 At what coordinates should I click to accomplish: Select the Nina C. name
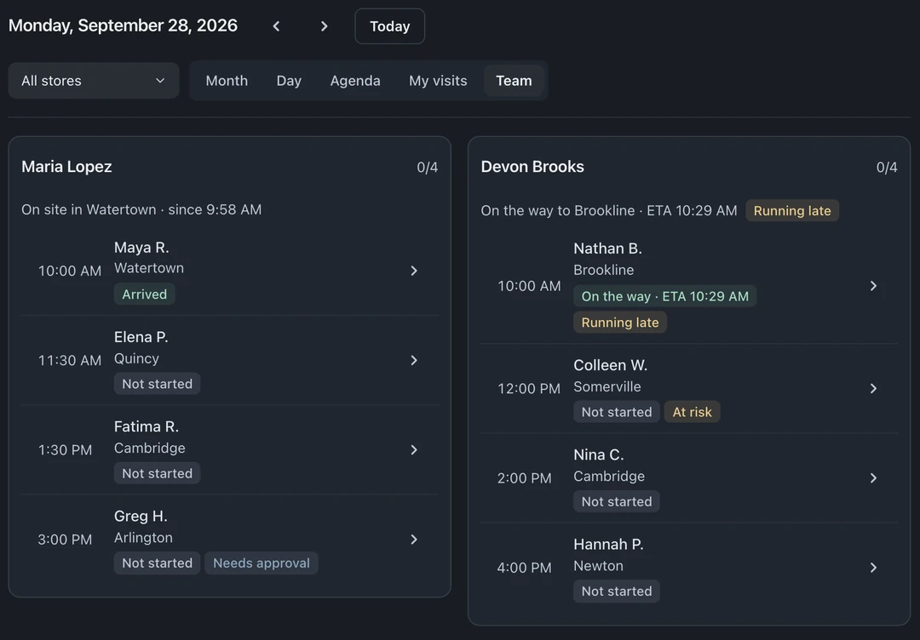point(599,455)
